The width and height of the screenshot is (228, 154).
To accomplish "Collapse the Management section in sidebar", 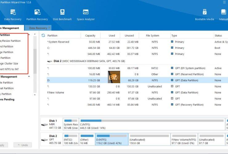I will (x=29, y=77).
